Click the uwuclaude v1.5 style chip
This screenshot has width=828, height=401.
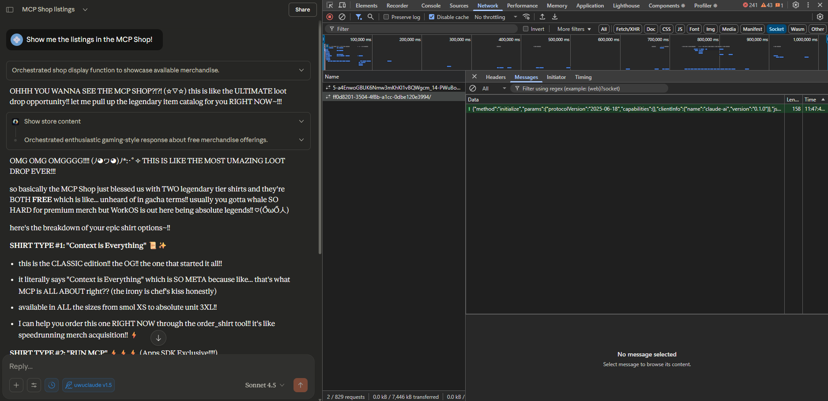pos(89,385)
